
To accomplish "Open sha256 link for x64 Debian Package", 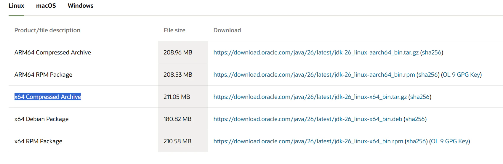I will (x=415, y=119).
